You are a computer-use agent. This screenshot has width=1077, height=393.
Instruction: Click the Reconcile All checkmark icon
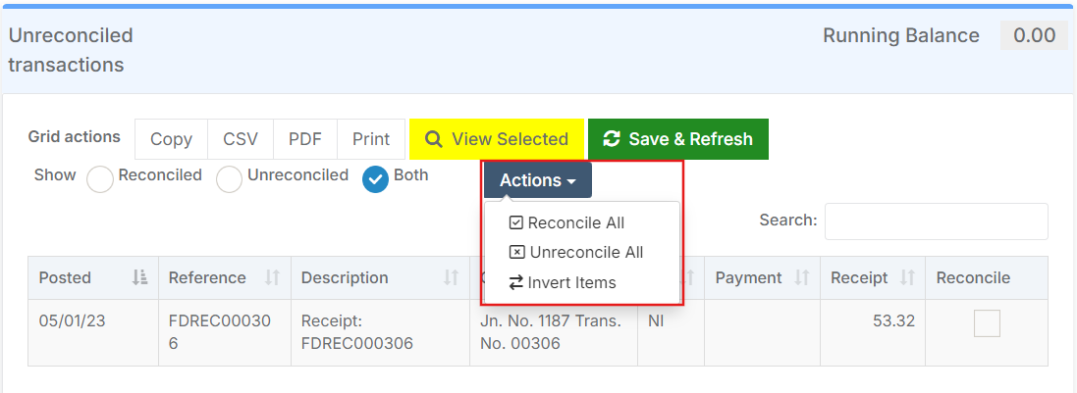pyautogui.click(x=516, y=222)
